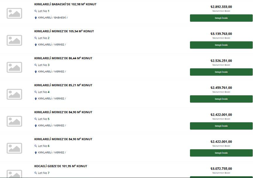Click the location pin icon for Lot 2 address
The height and width of the screenshot is (178, 253).
36,45
